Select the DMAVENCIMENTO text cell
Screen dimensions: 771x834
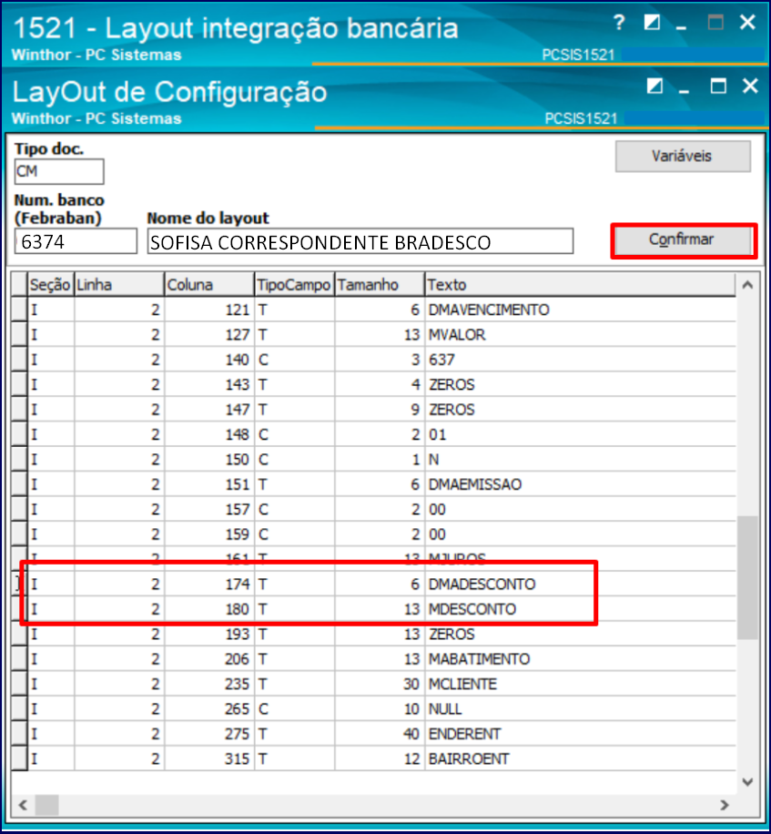[581, 310]
